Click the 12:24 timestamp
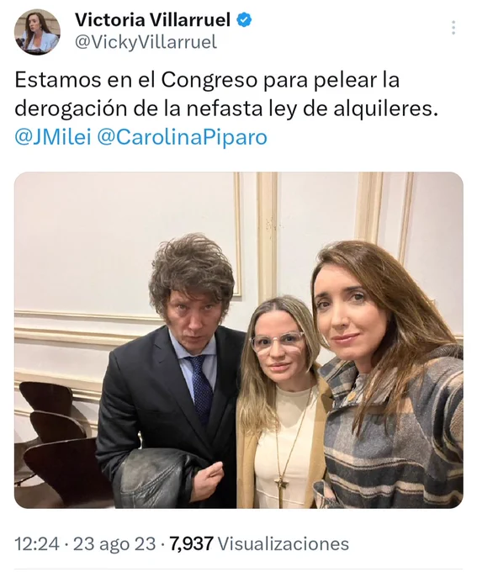The height and width of the screenshot is (572, 477). tap(37, 544)
